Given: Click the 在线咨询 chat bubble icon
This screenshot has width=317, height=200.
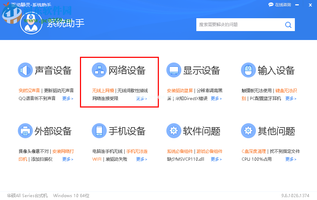Looking at the screenshot, I should [271, 5].
